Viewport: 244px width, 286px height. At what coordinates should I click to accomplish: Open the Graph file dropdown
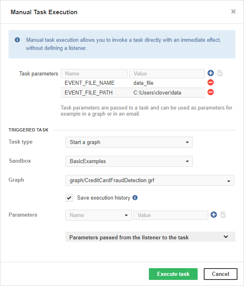149,181
